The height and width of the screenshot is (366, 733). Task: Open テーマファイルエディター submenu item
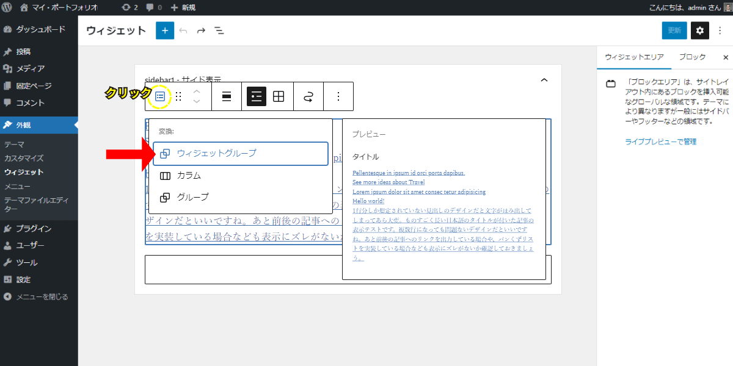tap(37, 204)
